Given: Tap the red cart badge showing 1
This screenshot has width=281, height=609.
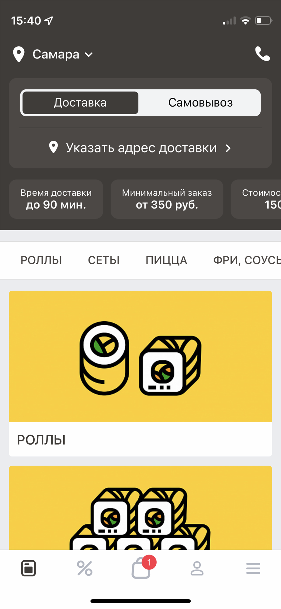Looking at the screenshot, I should (149, 562).
